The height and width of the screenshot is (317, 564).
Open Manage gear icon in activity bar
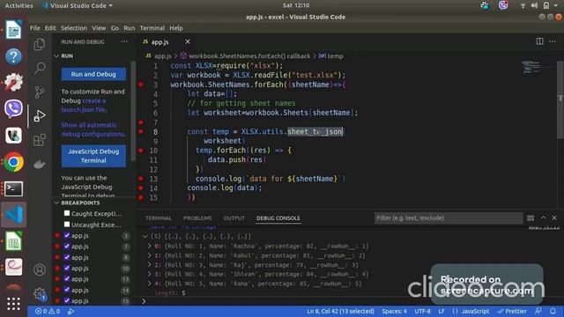[x=39, y=293]
